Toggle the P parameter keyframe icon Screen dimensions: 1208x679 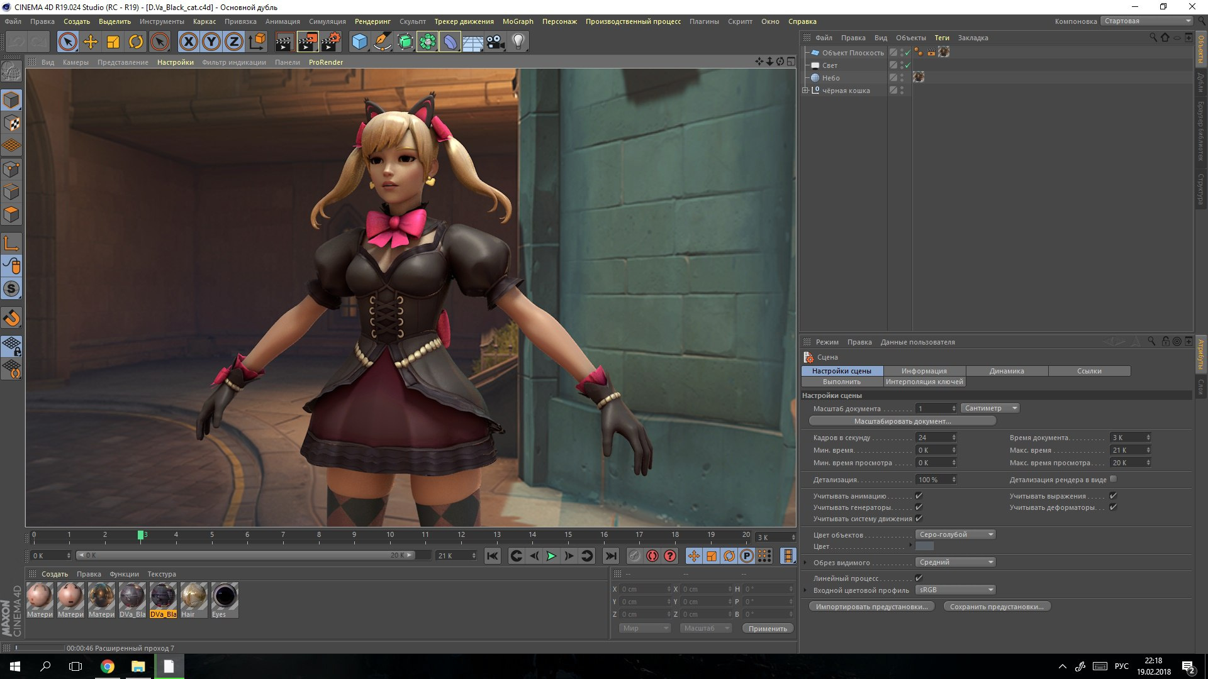[747, 556]
